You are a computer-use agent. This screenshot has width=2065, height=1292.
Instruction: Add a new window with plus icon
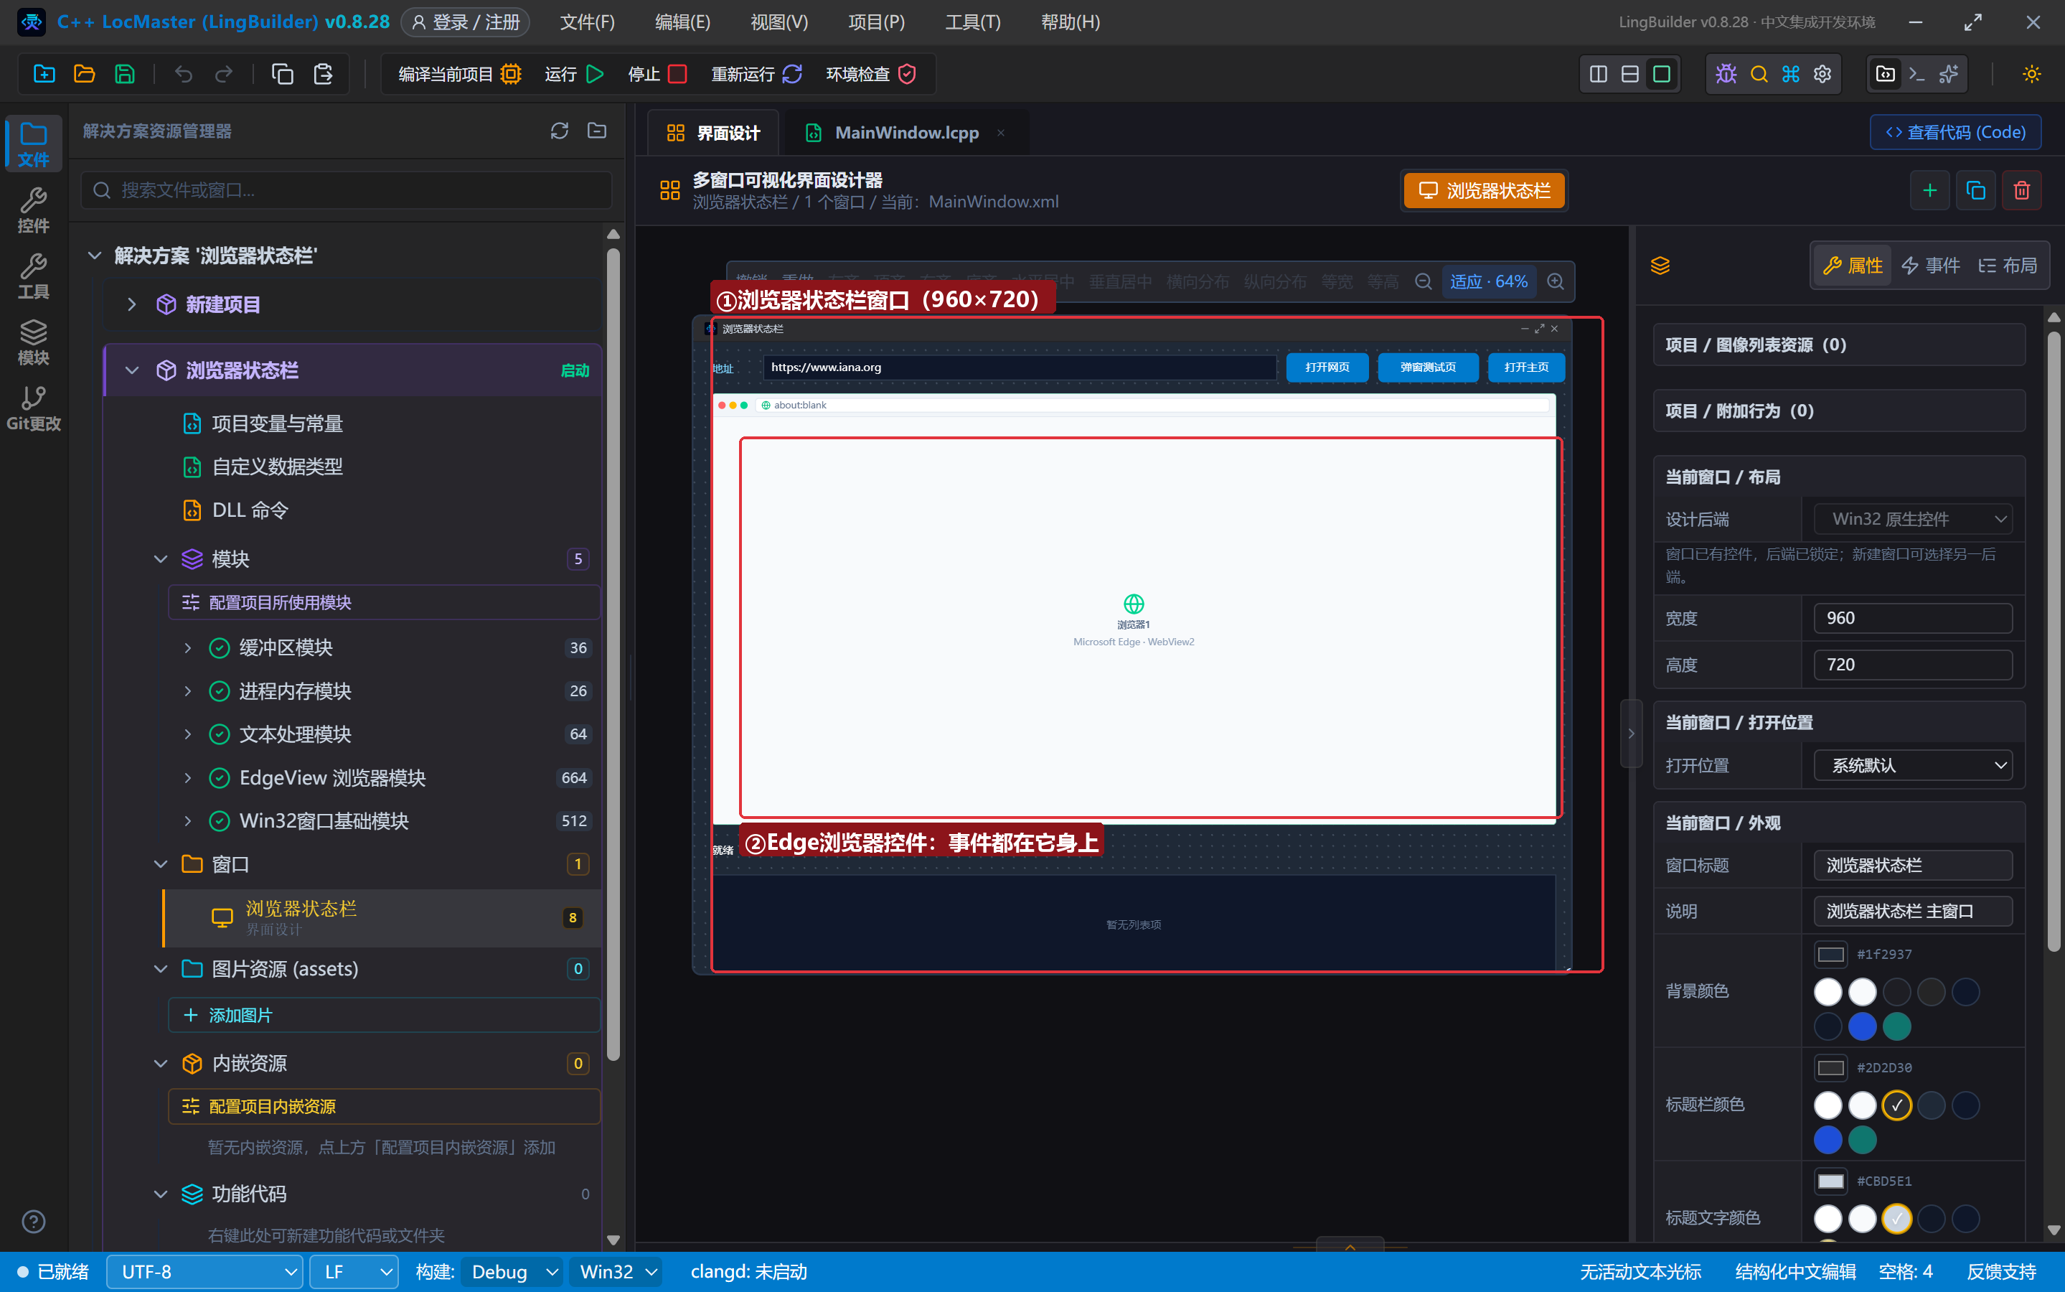(x=1929, y=189)
